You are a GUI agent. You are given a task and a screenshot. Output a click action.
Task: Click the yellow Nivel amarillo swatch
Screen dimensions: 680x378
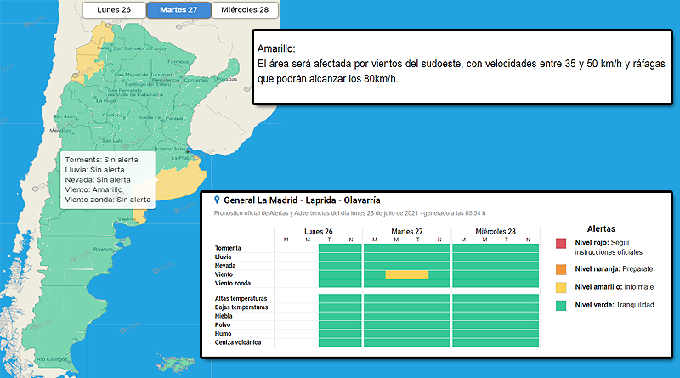point(560,288)
